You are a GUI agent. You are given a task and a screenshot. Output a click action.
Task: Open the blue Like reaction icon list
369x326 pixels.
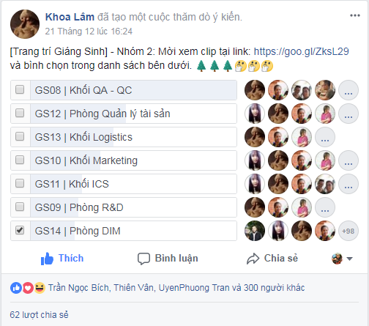pos(16,288)
